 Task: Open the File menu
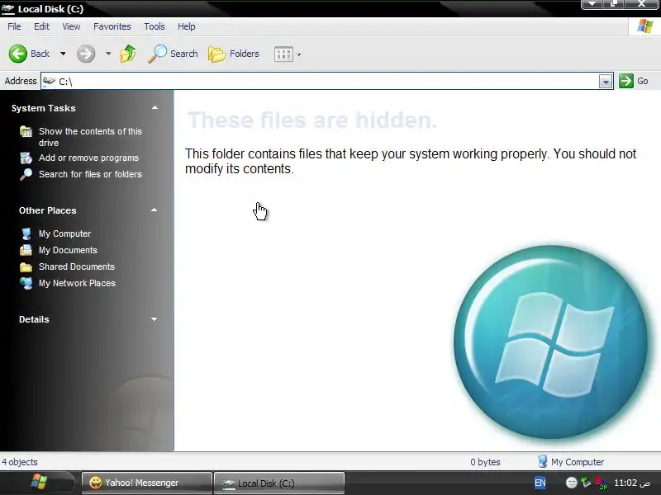(14, 26)
